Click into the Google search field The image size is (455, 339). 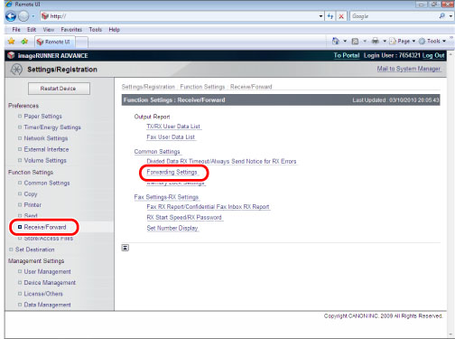[x=394, y=16]
